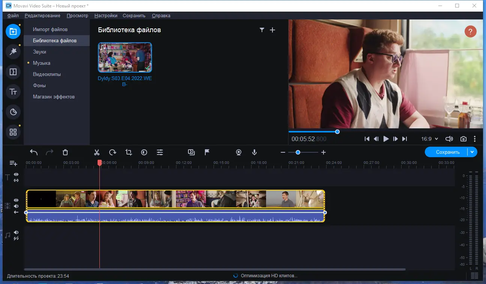
Task: Toggle visibility of the titles track
Action: [x=16, y=174]
